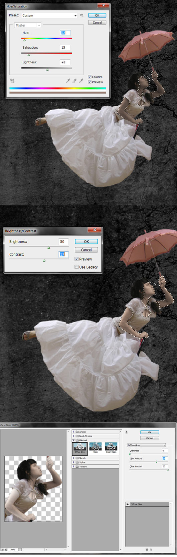
Task: Pick the eyedropper tool in Hue/Saturation
Action: (68, 81)
